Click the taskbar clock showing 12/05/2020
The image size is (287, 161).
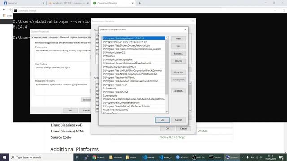(270, 157)
